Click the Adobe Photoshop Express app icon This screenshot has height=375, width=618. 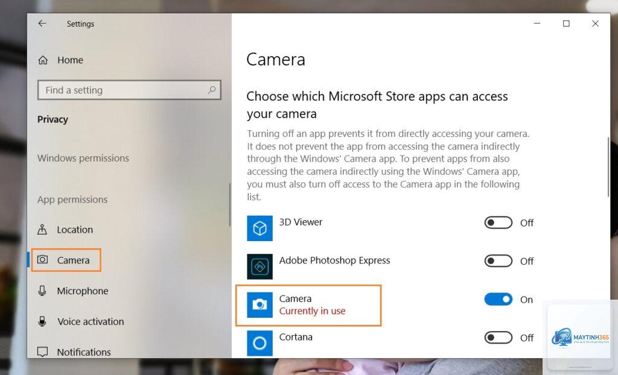(260, 266)
